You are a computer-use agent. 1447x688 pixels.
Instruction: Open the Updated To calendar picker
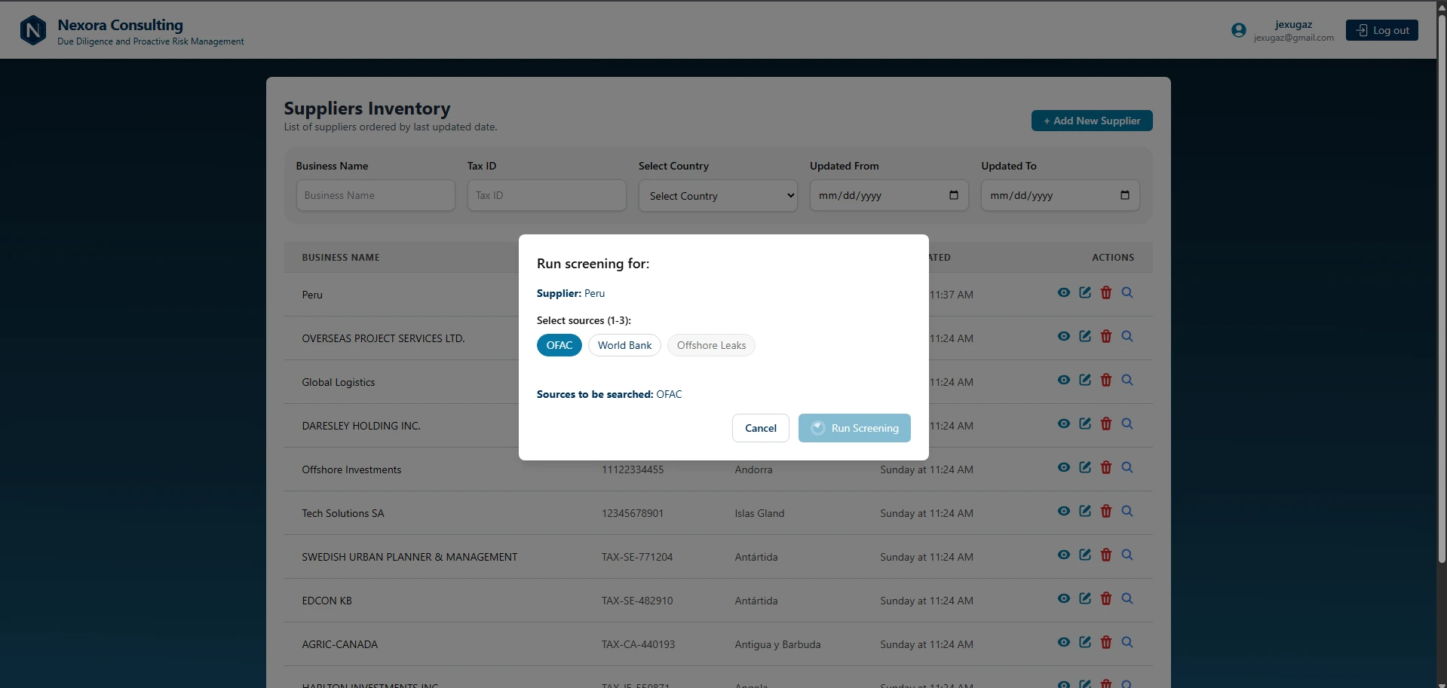click(1124, 195)
